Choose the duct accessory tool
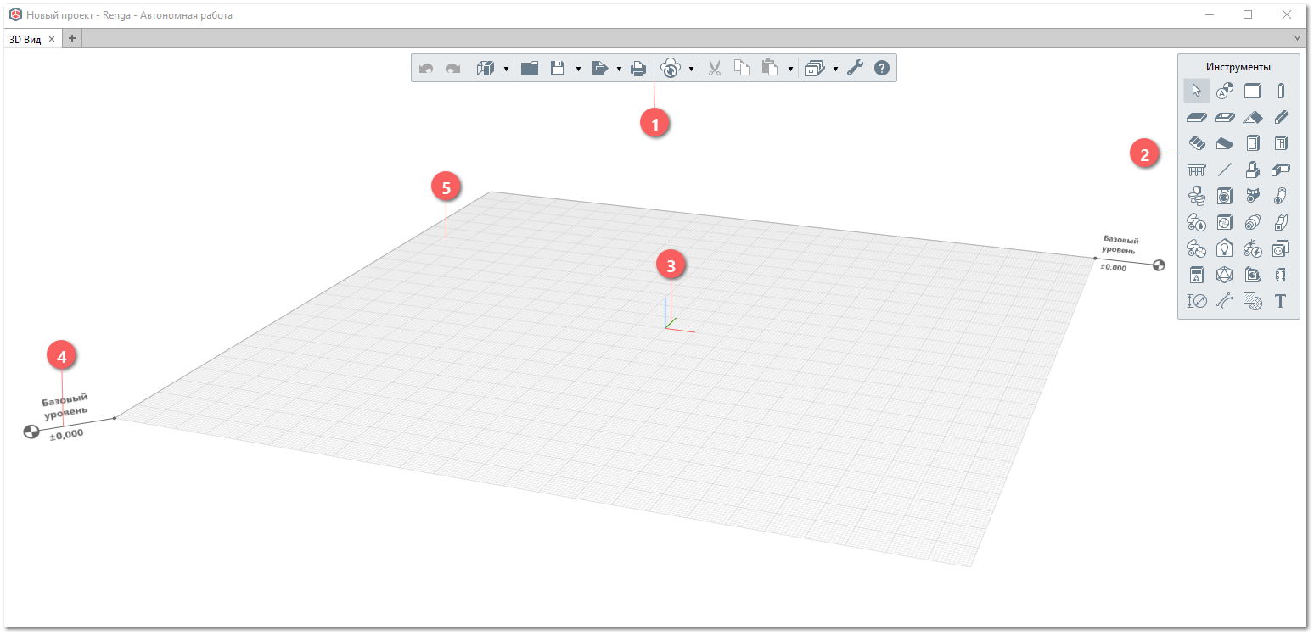The image size is (1314, 635). [1253, 222]
